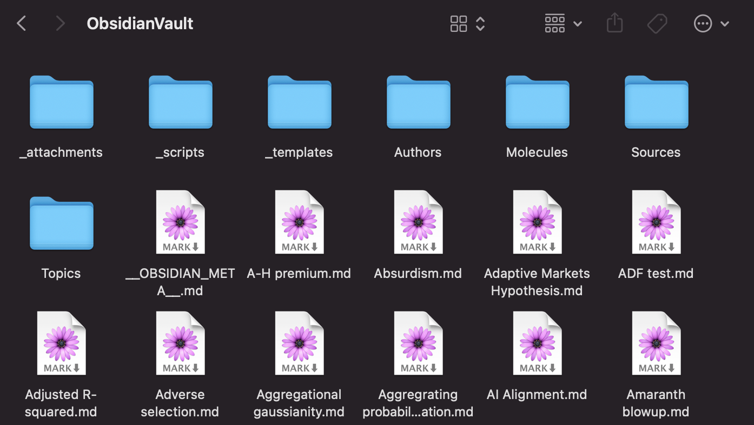Click the "Absurdism.md" file name
This screenshot has height=425, width=754.
[x=418, y=274]
